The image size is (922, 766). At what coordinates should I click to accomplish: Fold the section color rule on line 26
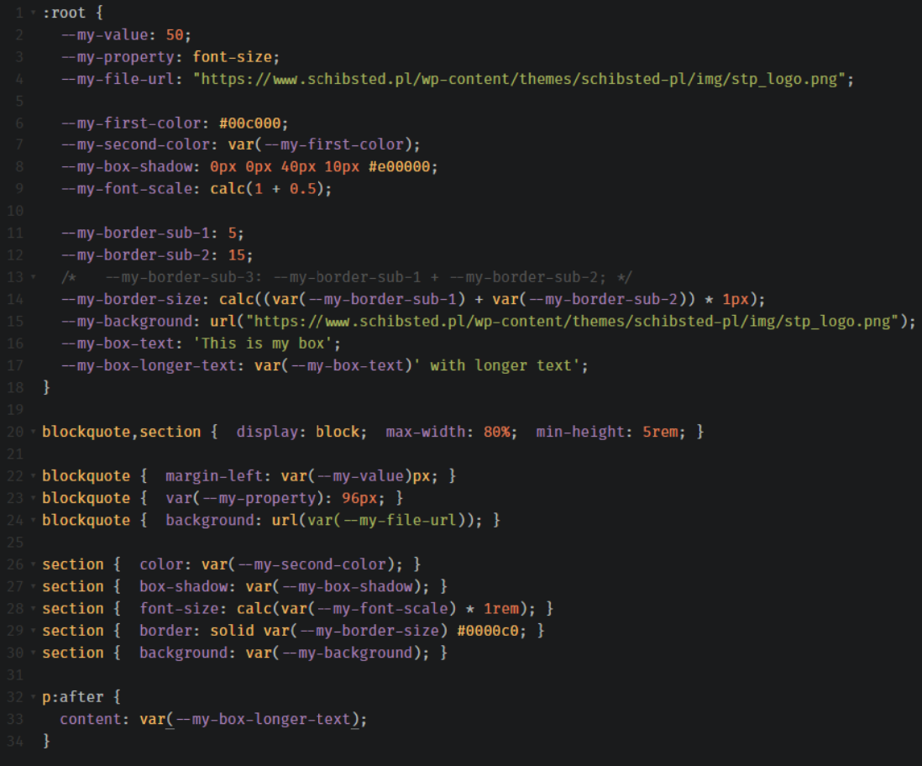[x=33, y=564]
